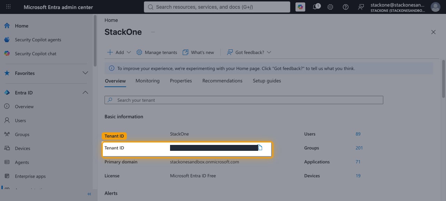The image size is (446, 201).
Task: Click Manage tenants button
Action: (x=157, y=52)
